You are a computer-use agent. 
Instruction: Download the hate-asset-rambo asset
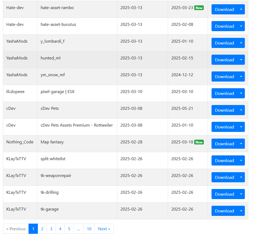point(224,9)
